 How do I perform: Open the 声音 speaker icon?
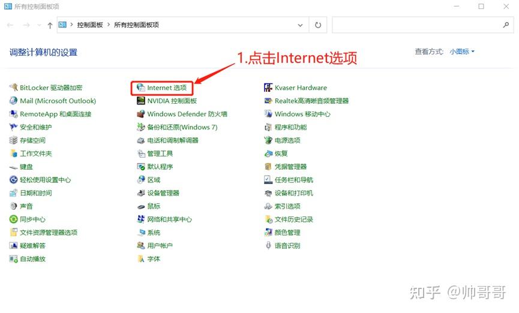(x=13, y=206)
